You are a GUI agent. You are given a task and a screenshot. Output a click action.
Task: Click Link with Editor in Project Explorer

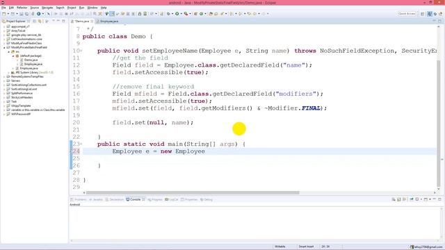click(40, 21)
